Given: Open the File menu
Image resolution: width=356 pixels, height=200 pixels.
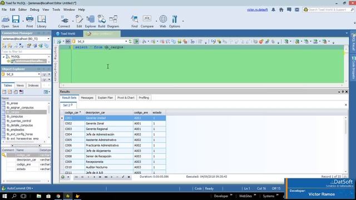Looking at the screenshot, I should click(4, 10).
